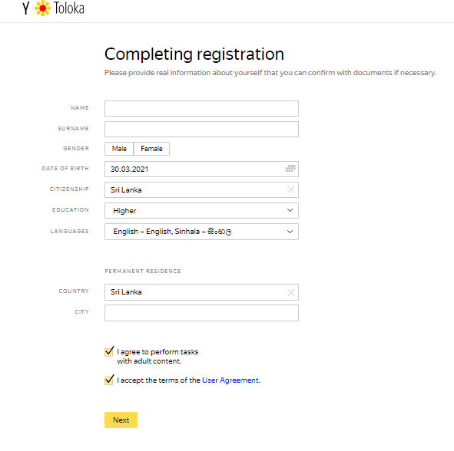Clear the Country field with X icon
Viewport: 454px width, 451px height.
click(290, 292)
